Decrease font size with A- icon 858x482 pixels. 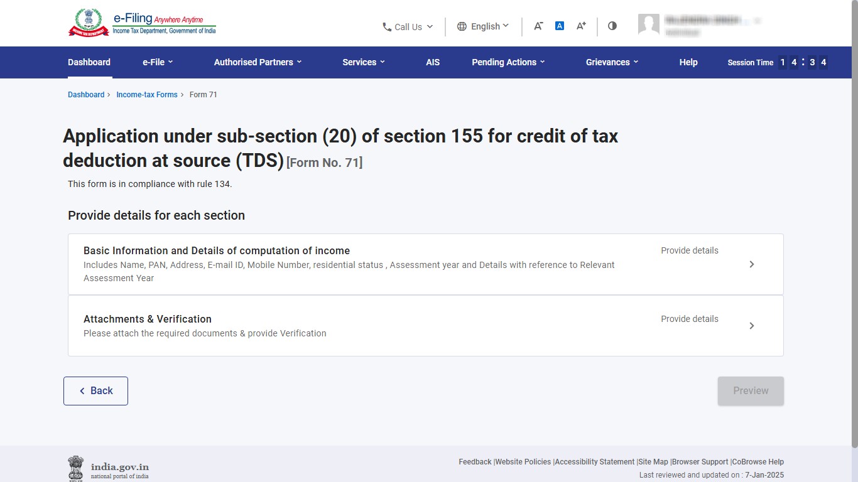coord(538,26)
